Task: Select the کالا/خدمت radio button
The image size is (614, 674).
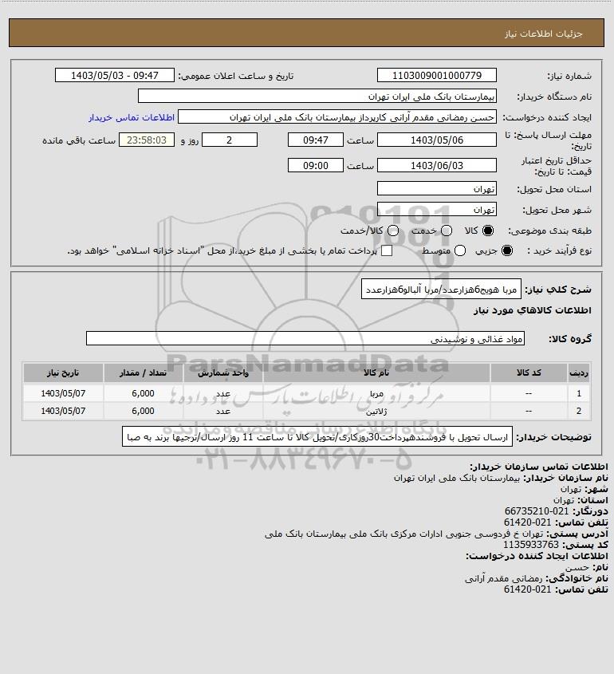Action: tap(392, 231)
